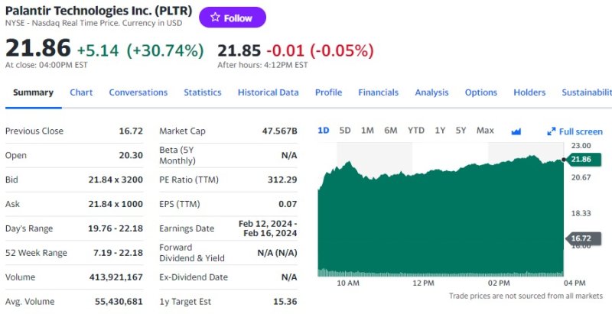The height and width of the screenshot is (314, 612).
Task: Open the Summary tab
Action: (x=33, y=92)
